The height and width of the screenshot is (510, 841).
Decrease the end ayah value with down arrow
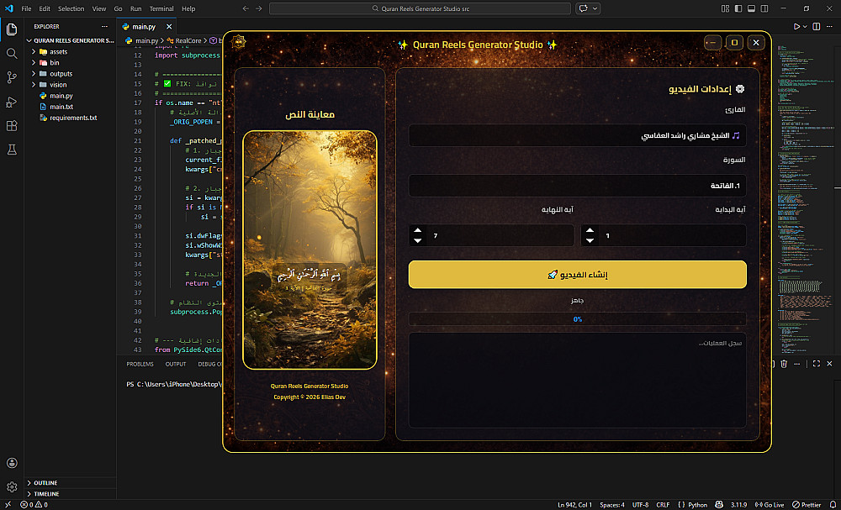tap(418, 240)
